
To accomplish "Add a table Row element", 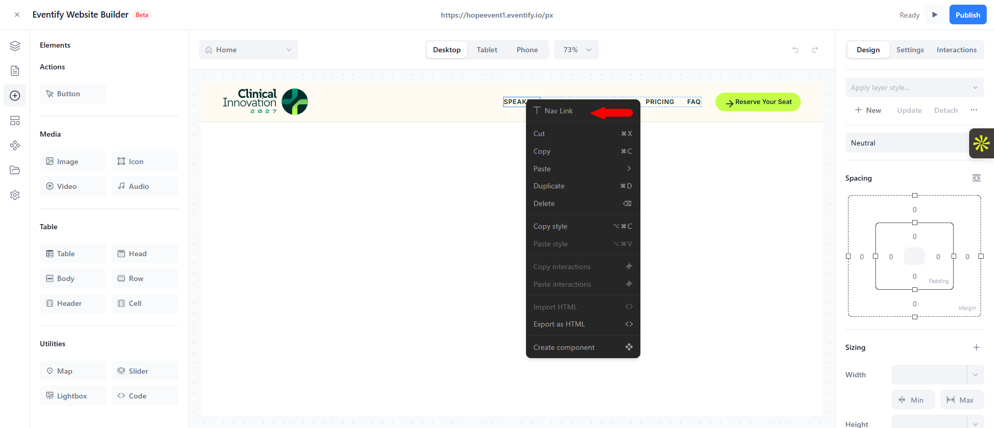I will click(145, 278).
